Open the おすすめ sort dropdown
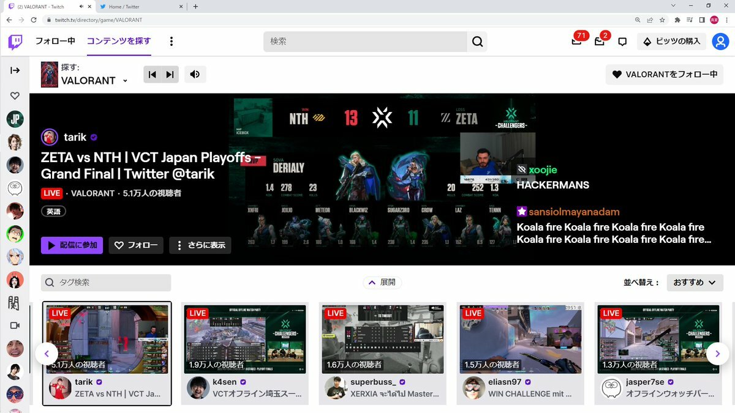 [695, 282]
